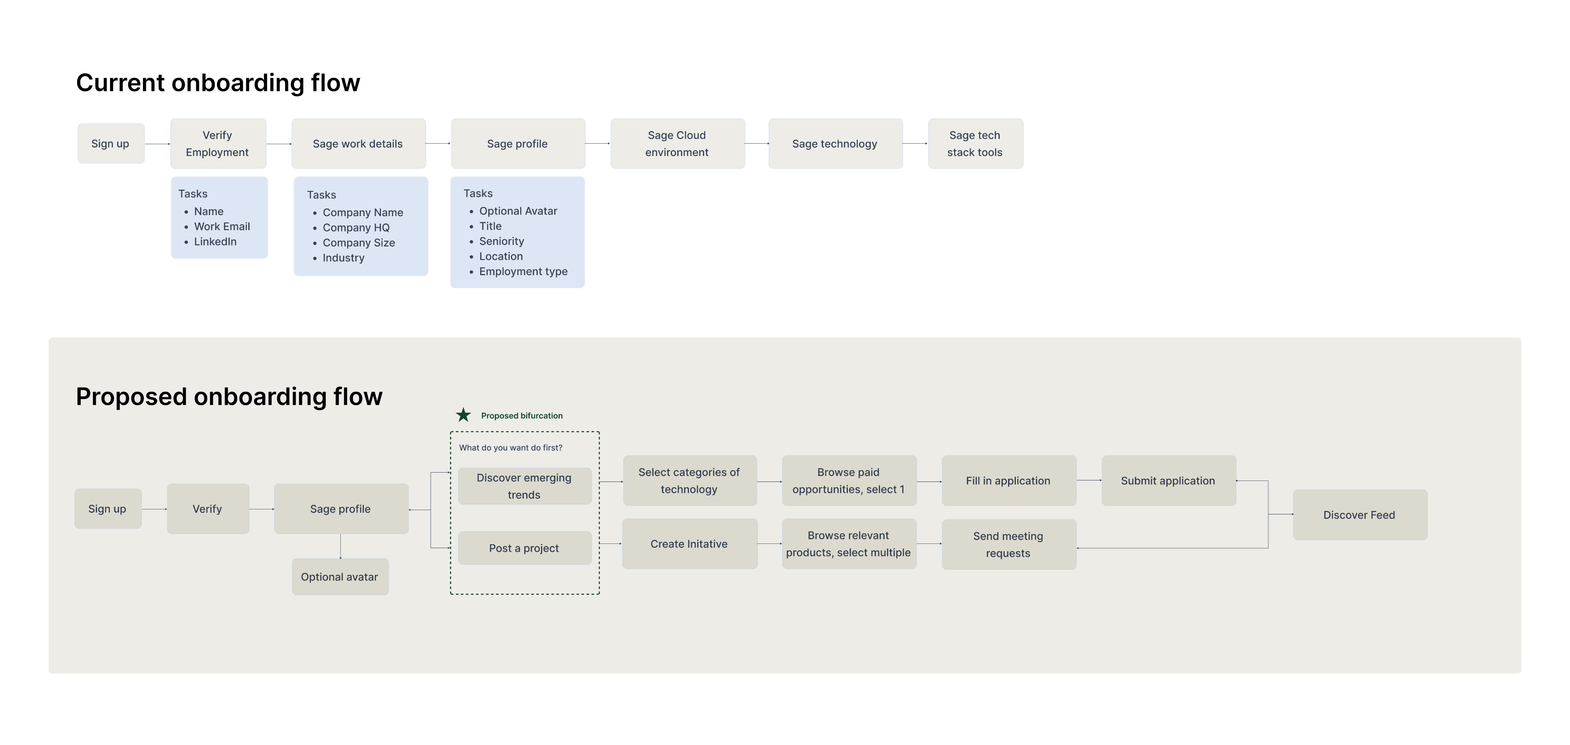Click the green star icon

[463, 415]
